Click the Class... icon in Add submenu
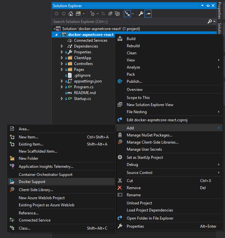Screen dimensions: 225x238 pos(12,228)
